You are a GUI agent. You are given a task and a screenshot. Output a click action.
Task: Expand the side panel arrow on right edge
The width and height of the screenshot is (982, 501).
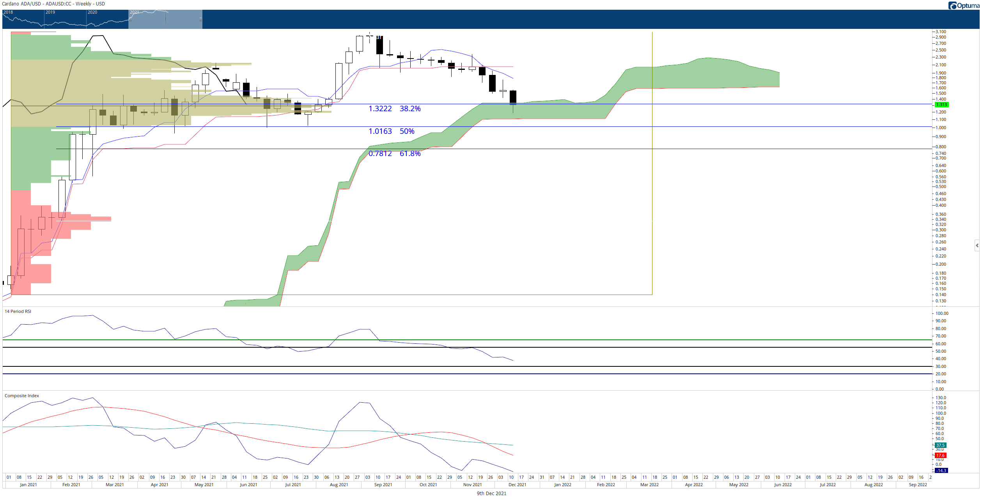coord(977,245)
